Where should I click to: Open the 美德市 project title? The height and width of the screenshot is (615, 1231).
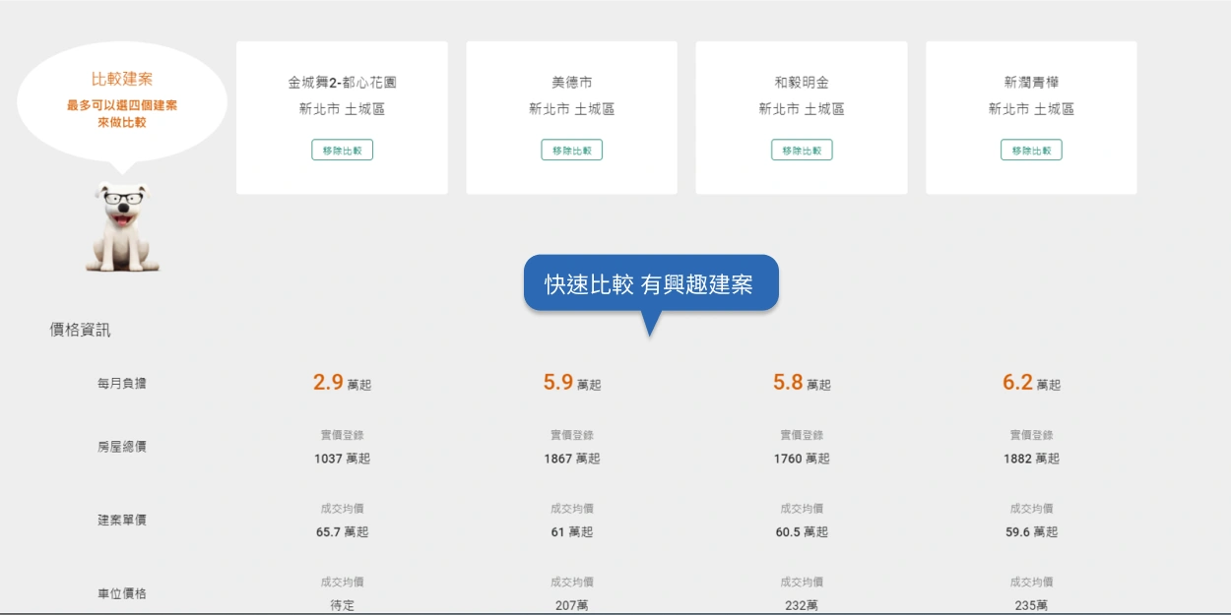click(571, 83)
